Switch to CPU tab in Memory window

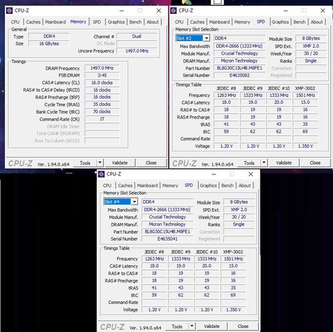pyautogui.click(x=15, y=22)
